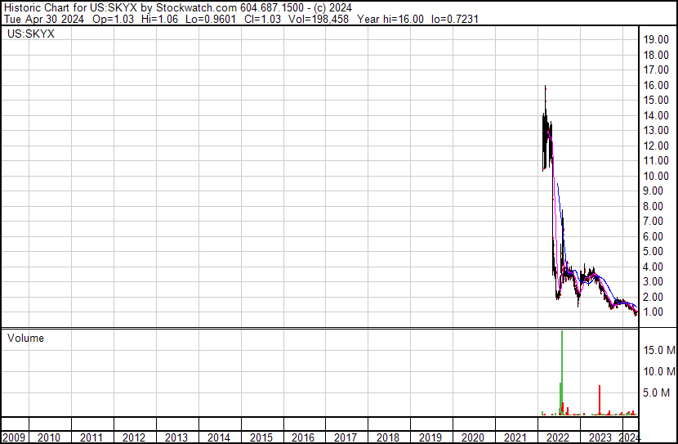Viewport: 678px width, 444px height.
Task: Click the tall red volume bar in 2023
Action: click(600, 399)
